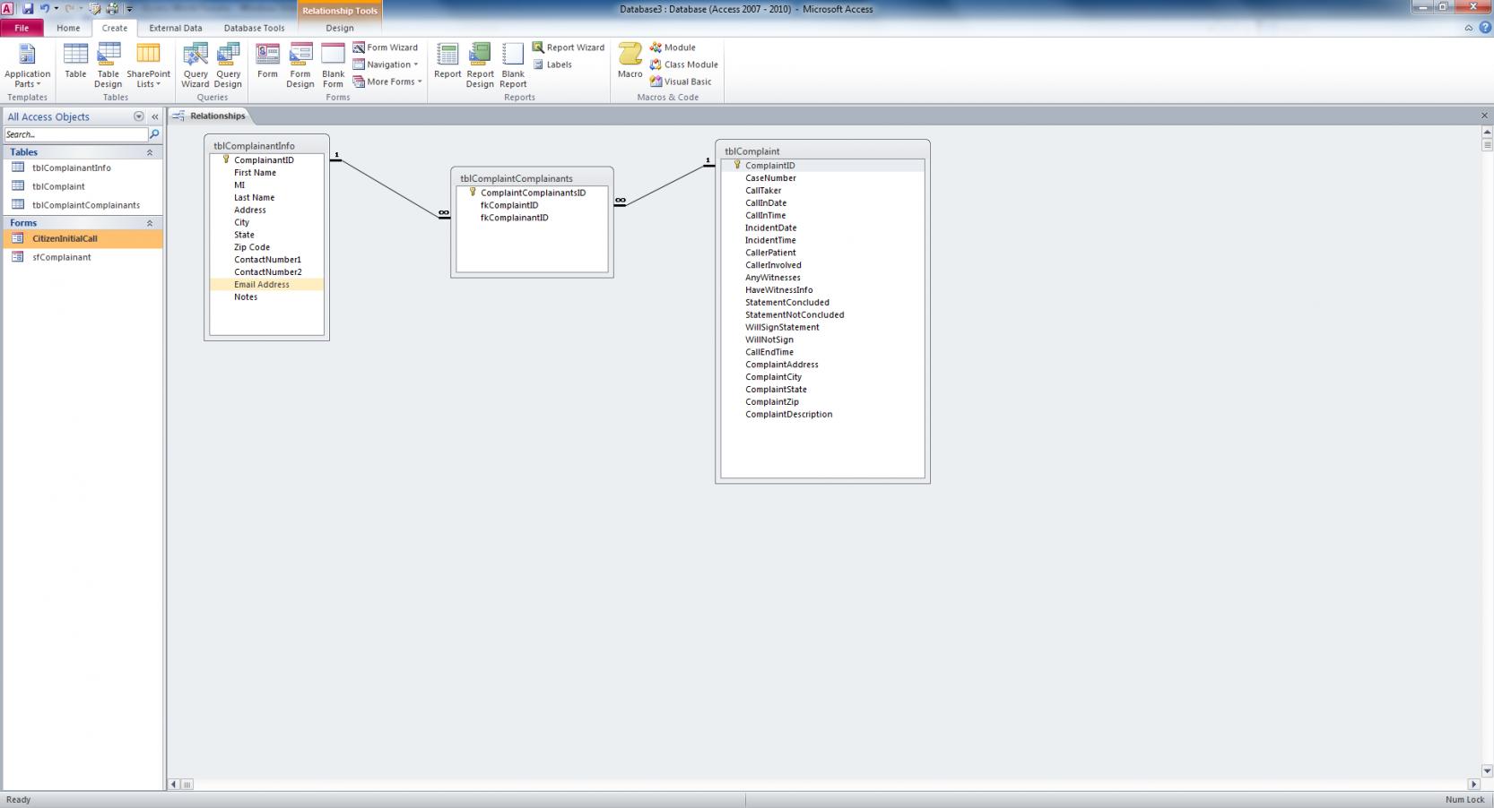Select ComplainantID key field
Image resolution: width=1494 pixels, height=808 pixels.
(266, 160)
